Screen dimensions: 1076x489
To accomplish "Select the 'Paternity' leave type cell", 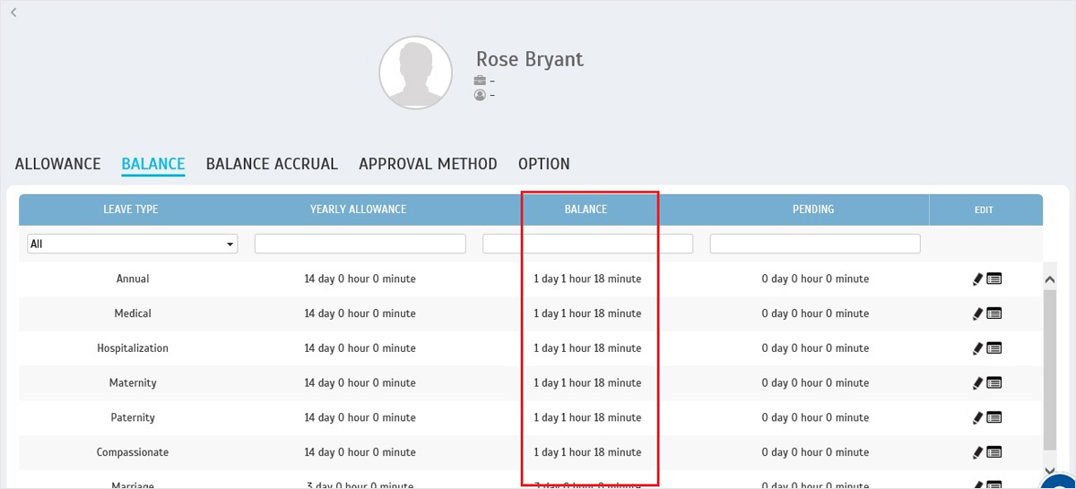I will [133, 418].
